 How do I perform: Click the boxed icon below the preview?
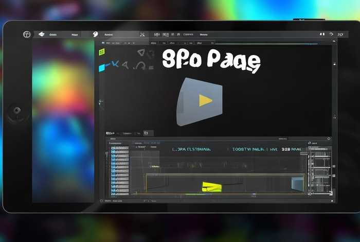[145, 133]
